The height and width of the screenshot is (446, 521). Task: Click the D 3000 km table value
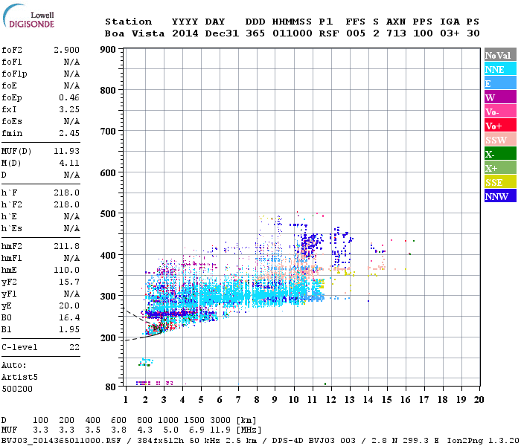coord(220,420)
